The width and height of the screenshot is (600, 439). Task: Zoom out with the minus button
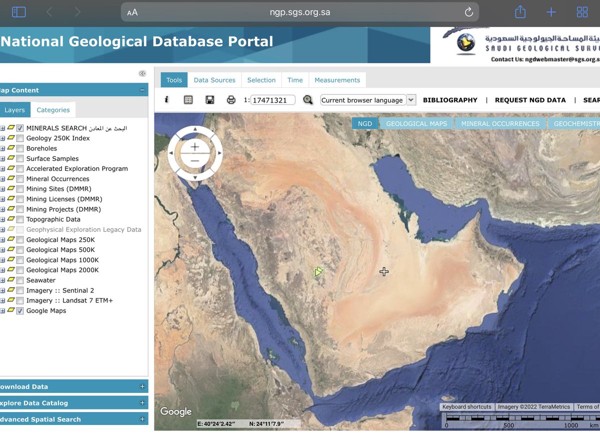click(x=195, y=160)
